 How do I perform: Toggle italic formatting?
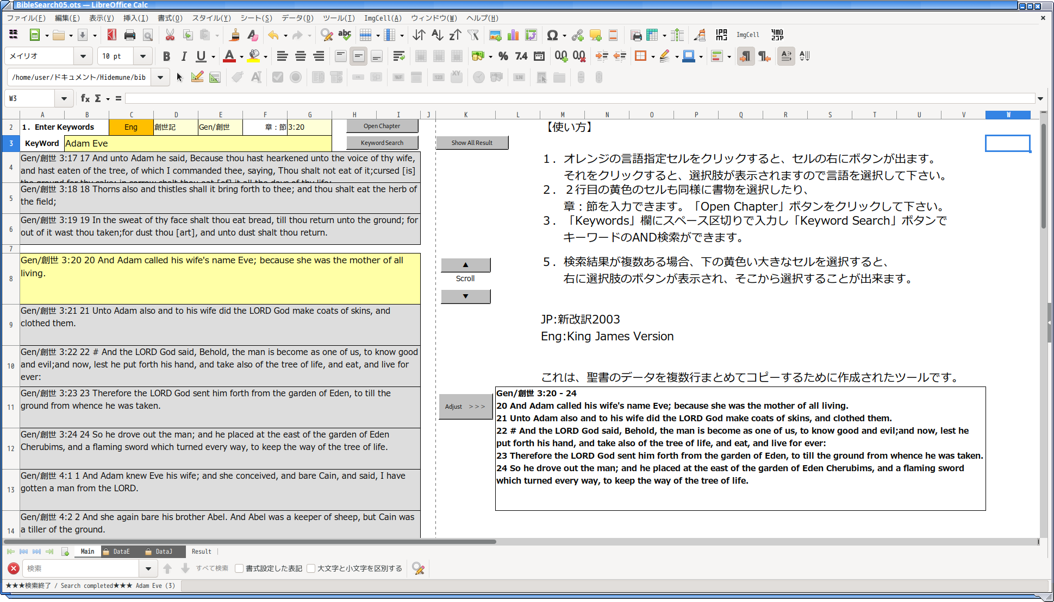click(184, 56)
